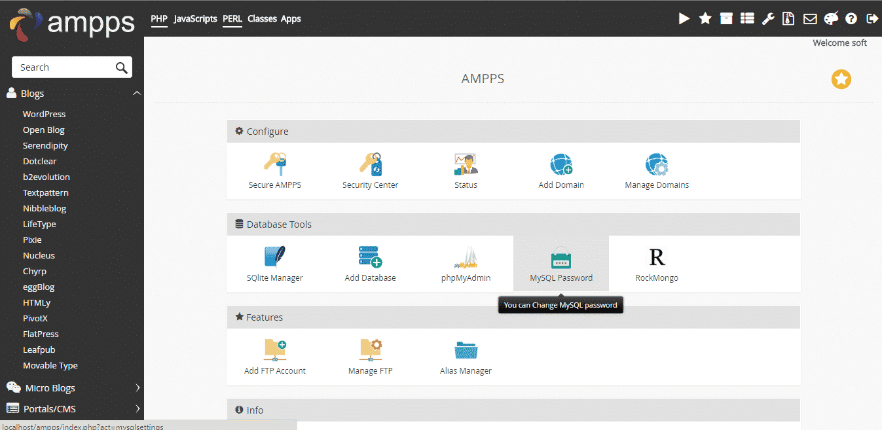882x430 pixels.
Task: Launch the SQLite Manager feather icon
Action: 275,257
